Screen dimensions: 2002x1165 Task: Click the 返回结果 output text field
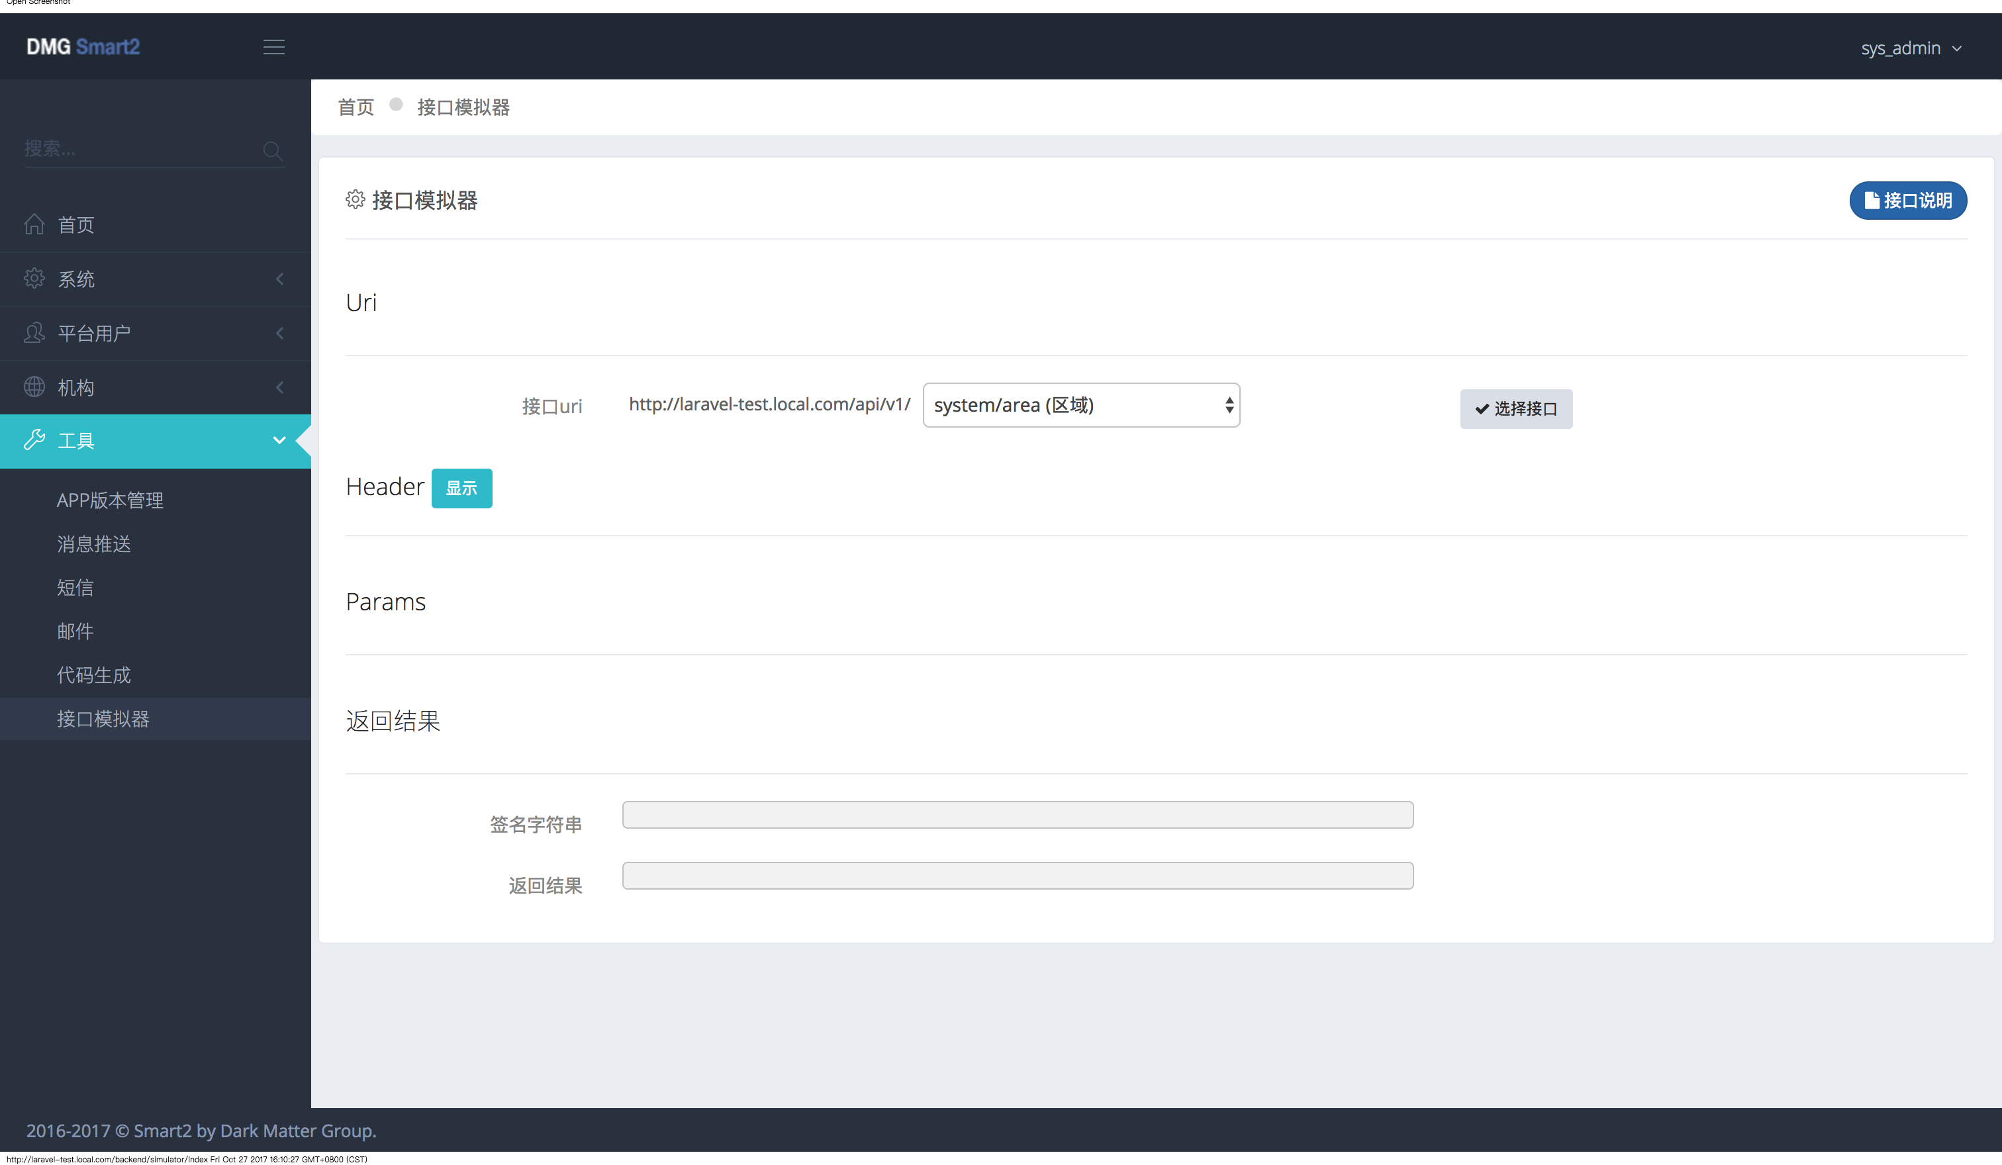(x=1018, y=876)
